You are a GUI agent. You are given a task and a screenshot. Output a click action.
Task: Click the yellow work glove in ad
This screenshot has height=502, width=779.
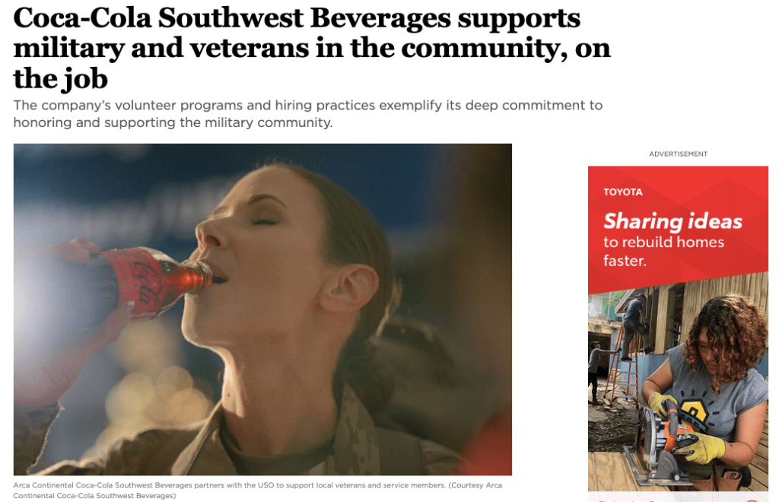pyautogui.click(x=701, y=447)
